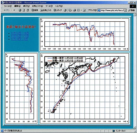Viewport: 137px width, 133px height.
Task: Click the forward arrow navigation button
Action: (x=14, y=10)
